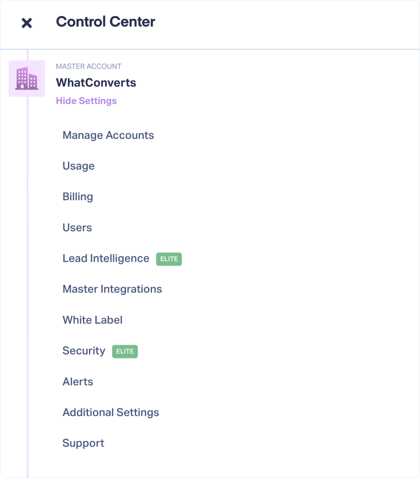This screenshot has width=420, height=478.
Task: Click the MASTER ACCOUNT label
Action: (x=88, y=66)
